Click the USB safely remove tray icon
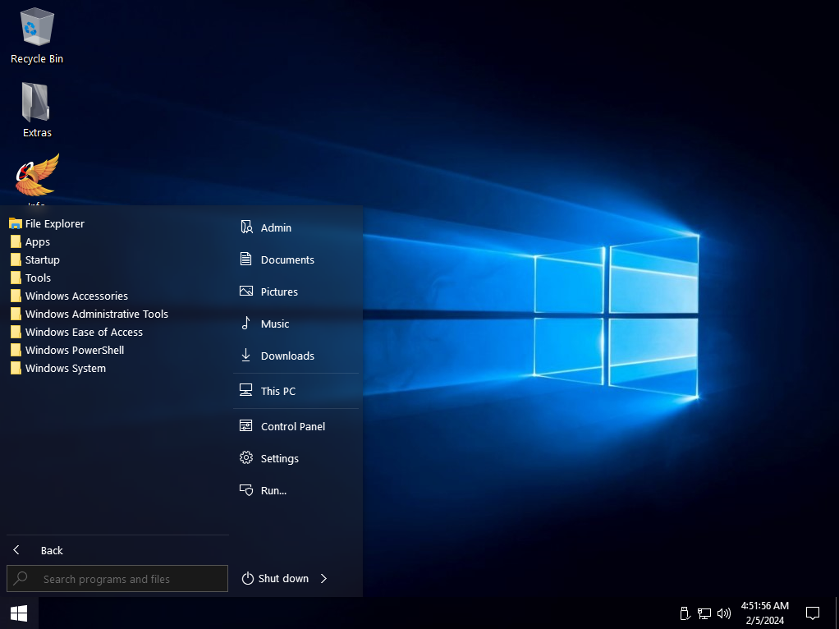Screen dimensions: 839x629 point(685,613)
